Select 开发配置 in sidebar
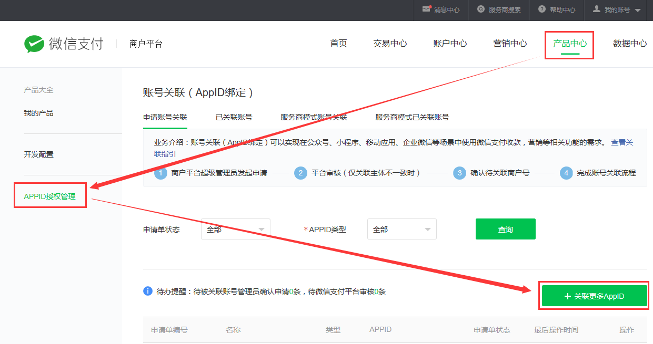 [38, 154]
